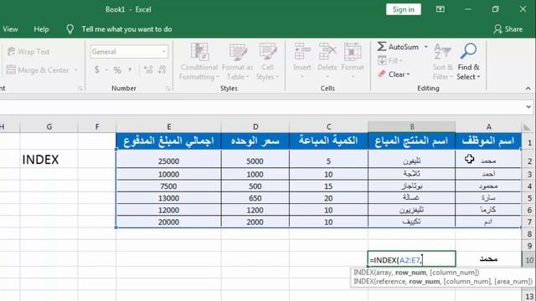Click header cell اسم الموظف
536x301 pixels.
(x=488, y=140)
